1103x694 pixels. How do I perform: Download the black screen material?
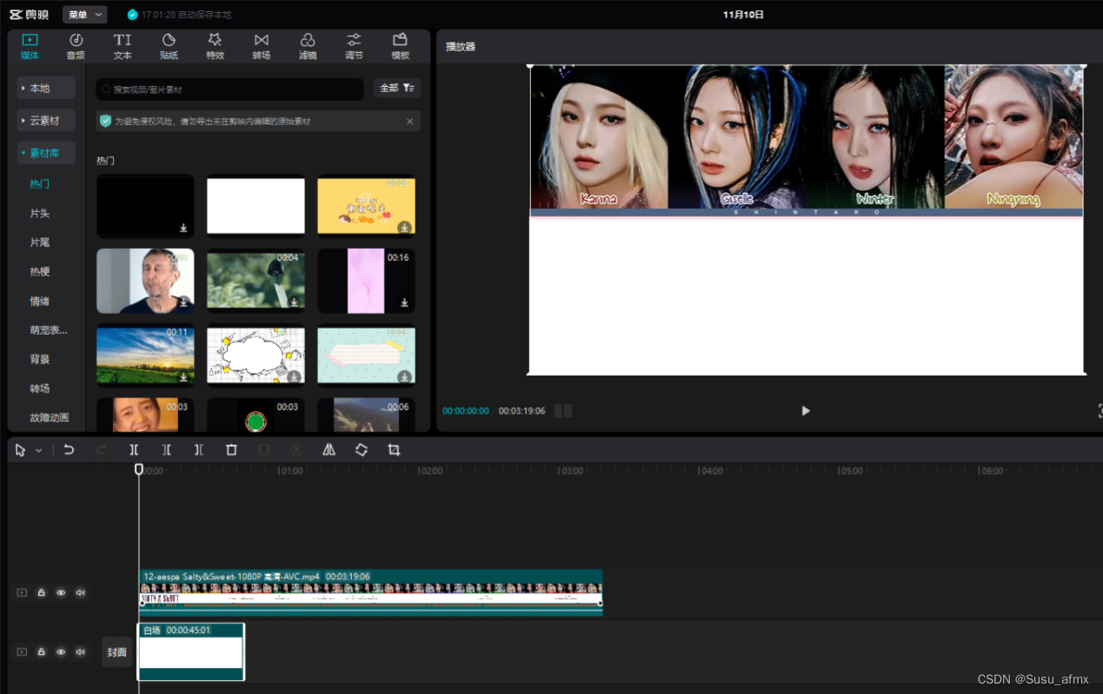[x=183, y=228]
